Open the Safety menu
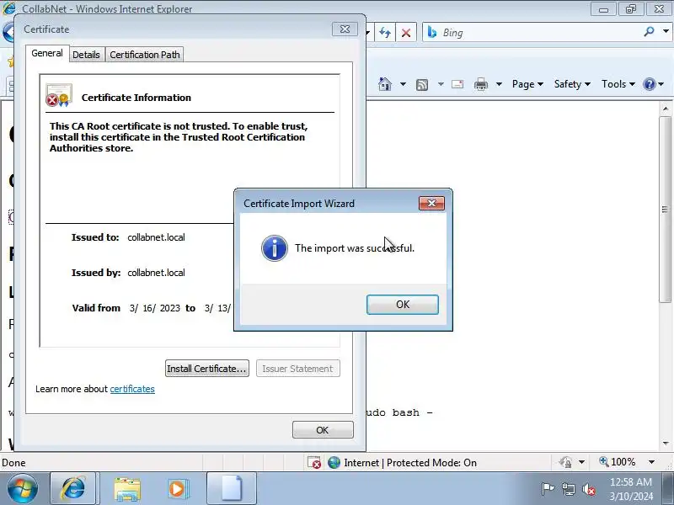Viewport: 674px width, 505px height. tap(572, 84)
